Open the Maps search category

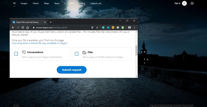(x=47, y=3)
